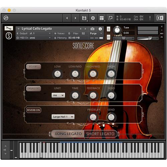
Task: Click the delay TIME knob
Action: click(x=75, y=96)
